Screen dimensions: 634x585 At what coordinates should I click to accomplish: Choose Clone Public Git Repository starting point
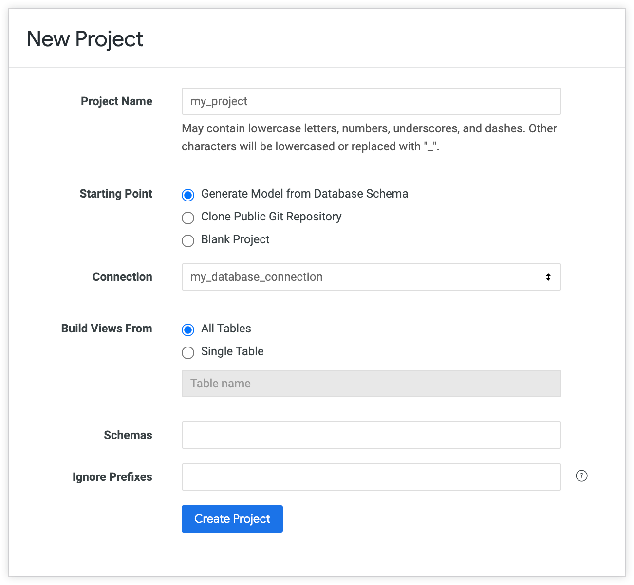[x=188, y=218]
